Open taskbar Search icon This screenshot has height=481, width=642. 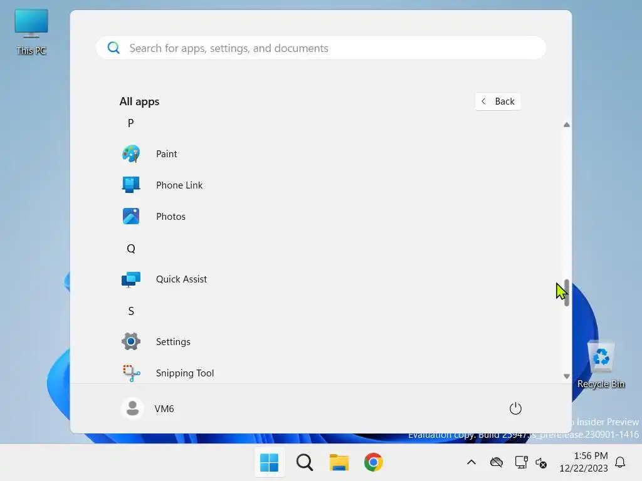(305, 462)
